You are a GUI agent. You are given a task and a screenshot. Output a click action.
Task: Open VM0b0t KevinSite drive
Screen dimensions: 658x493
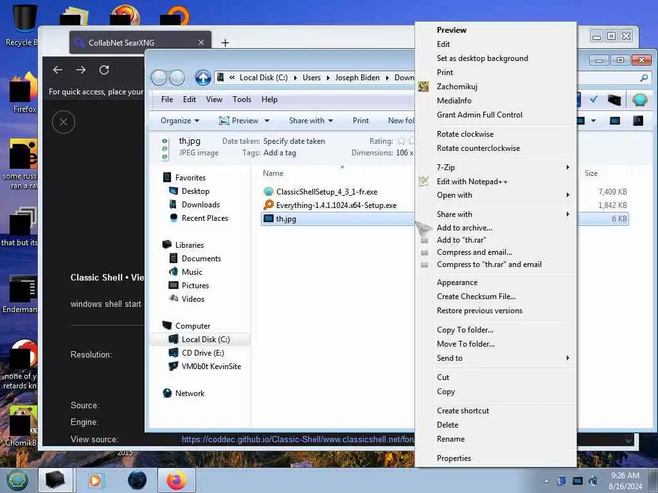pos(211,367)
